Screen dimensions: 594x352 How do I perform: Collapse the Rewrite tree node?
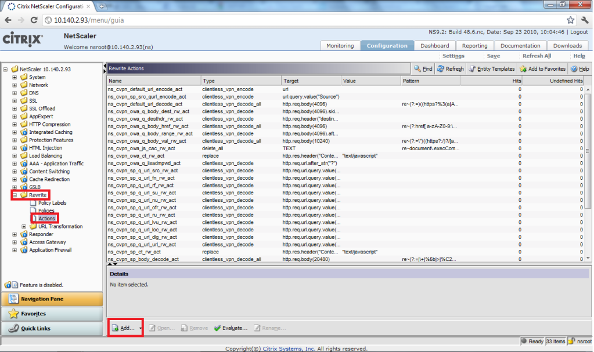(x=15, y=195)
